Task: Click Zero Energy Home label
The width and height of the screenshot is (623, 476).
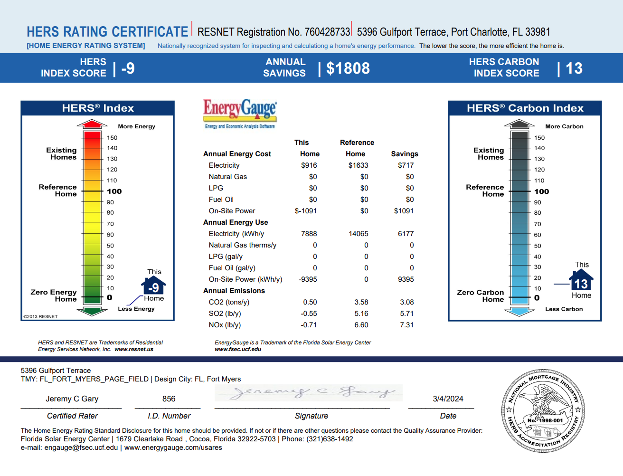Action: 54,295
